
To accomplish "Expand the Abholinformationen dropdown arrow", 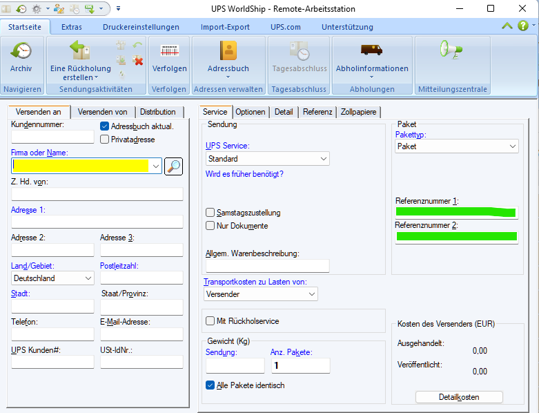I will [x=371, y=77].
